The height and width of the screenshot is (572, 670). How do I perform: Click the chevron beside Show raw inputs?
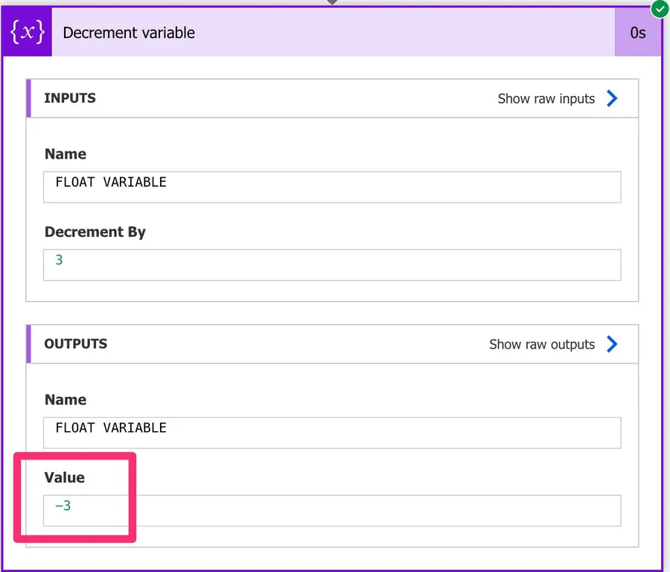[612, 98]
